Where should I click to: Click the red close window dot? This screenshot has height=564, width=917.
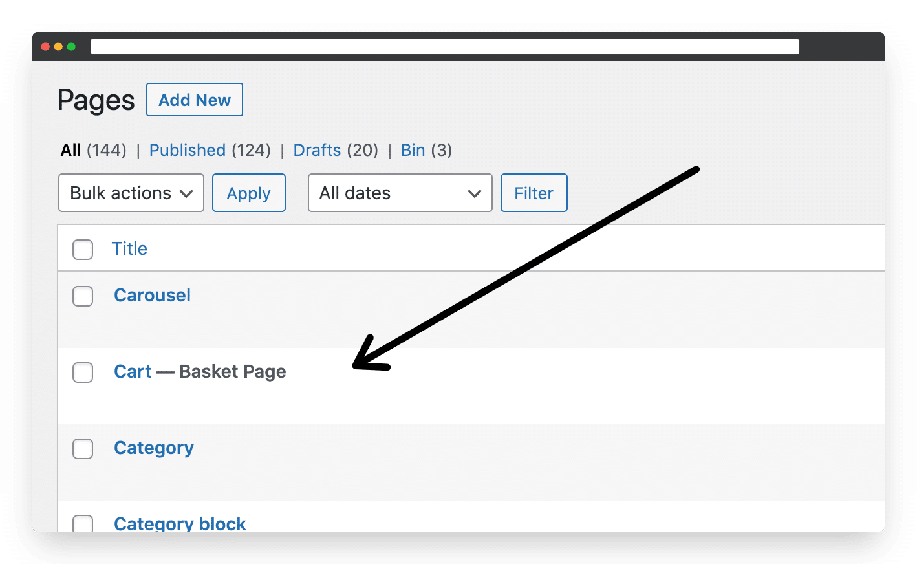[45, 47]
